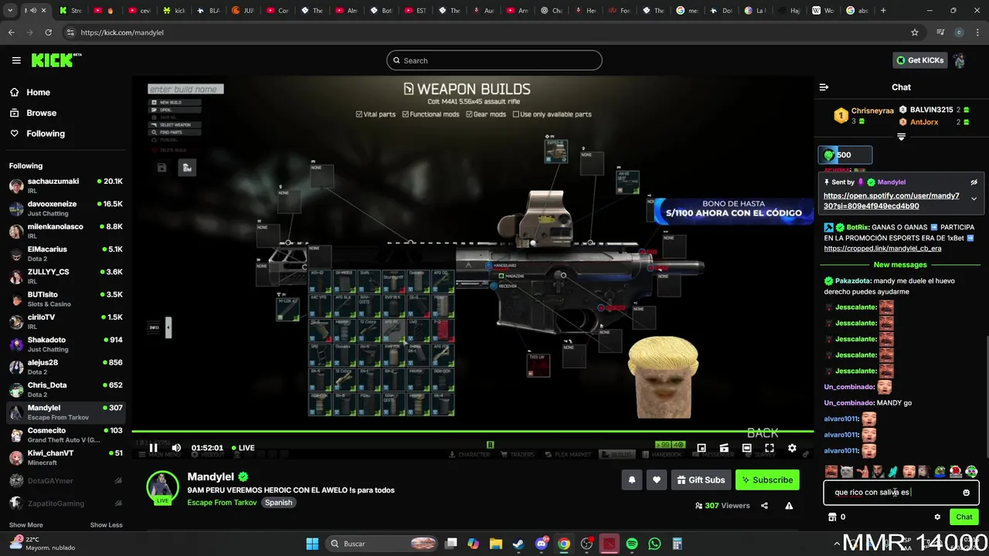Open video player settings gear
This screenshot has width=989, height=556.
tap(792, 448)
